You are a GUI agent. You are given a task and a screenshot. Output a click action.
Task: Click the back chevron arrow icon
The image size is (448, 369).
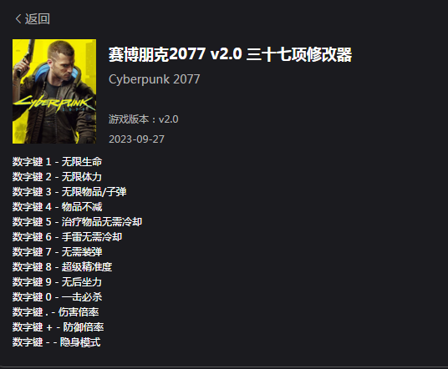18,19
